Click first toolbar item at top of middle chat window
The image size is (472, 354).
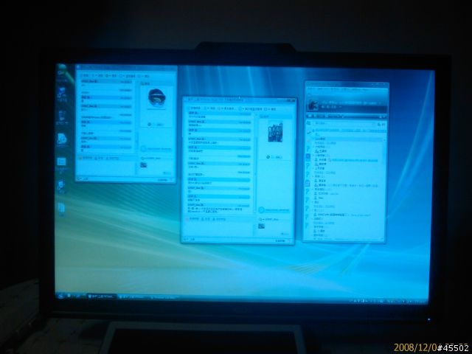click(195, 108)
